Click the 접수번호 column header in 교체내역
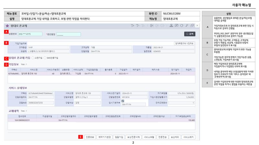The height and width of the screenshot is (145, 259). (22, 116)
